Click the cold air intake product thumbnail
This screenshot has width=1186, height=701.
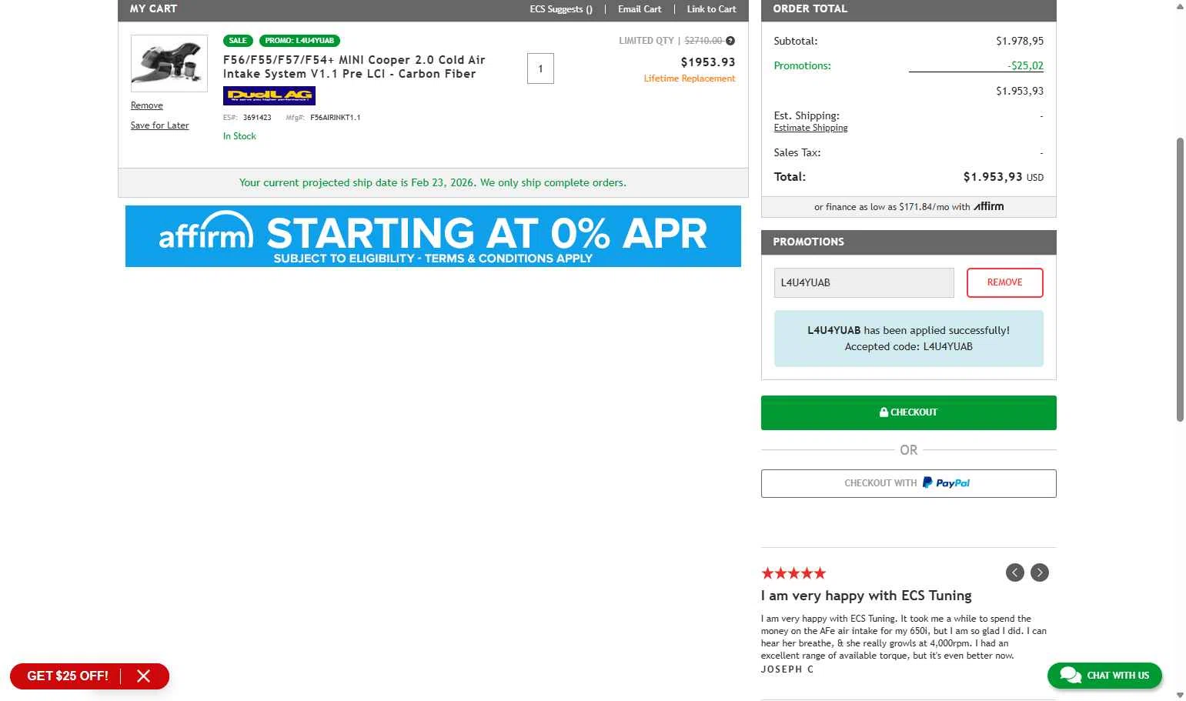click(x=169, y=63)
